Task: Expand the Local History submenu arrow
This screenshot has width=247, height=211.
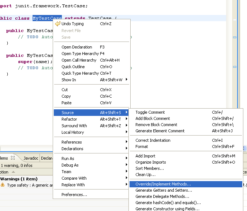Action: point(127,132)
